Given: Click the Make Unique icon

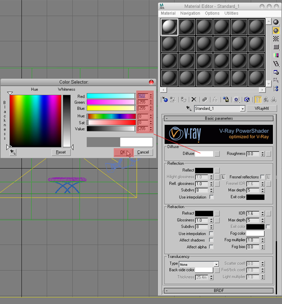Looking at the screenshot, I should point(215,99).
